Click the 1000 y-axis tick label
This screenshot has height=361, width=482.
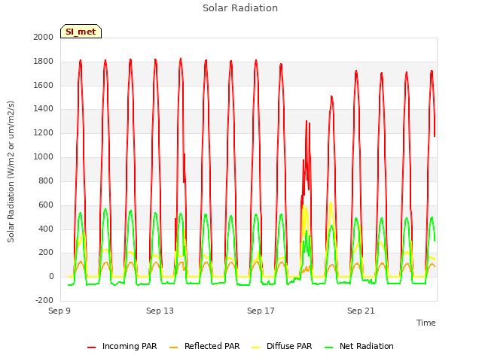[x=44, y=157]
